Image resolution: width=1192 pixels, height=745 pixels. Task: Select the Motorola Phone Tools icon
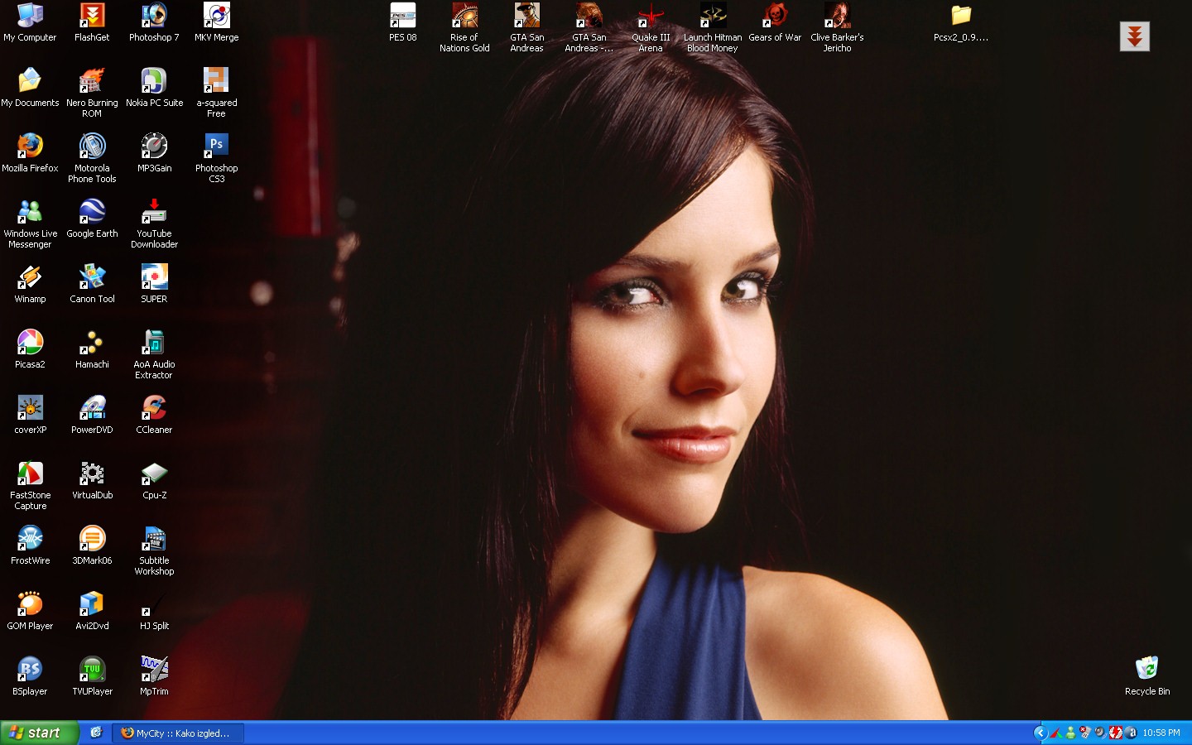[92, 159]
